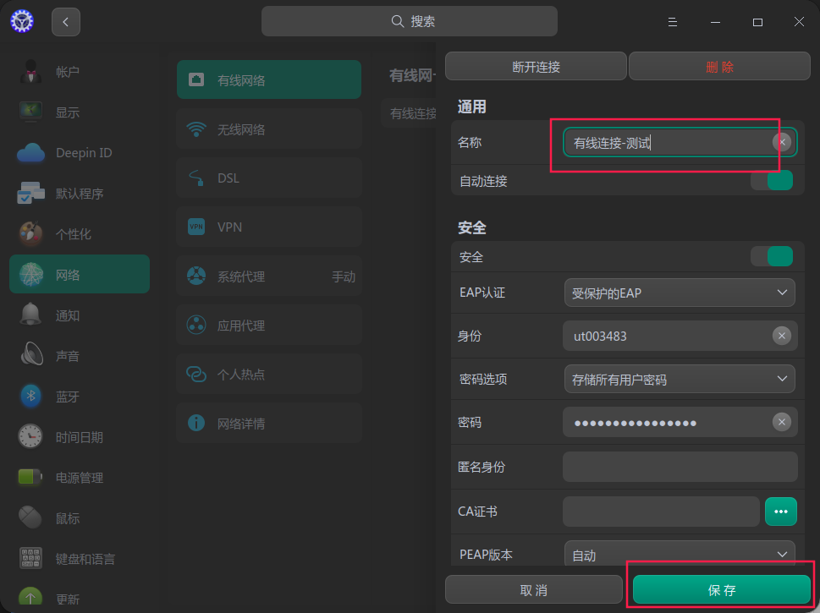
Task: Clear the 密码 password field
Action: pyautogui.click(x=782, y=422)
